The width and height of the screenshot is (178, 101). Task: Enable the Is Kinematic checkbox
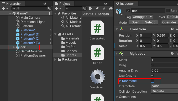(153, 81)
